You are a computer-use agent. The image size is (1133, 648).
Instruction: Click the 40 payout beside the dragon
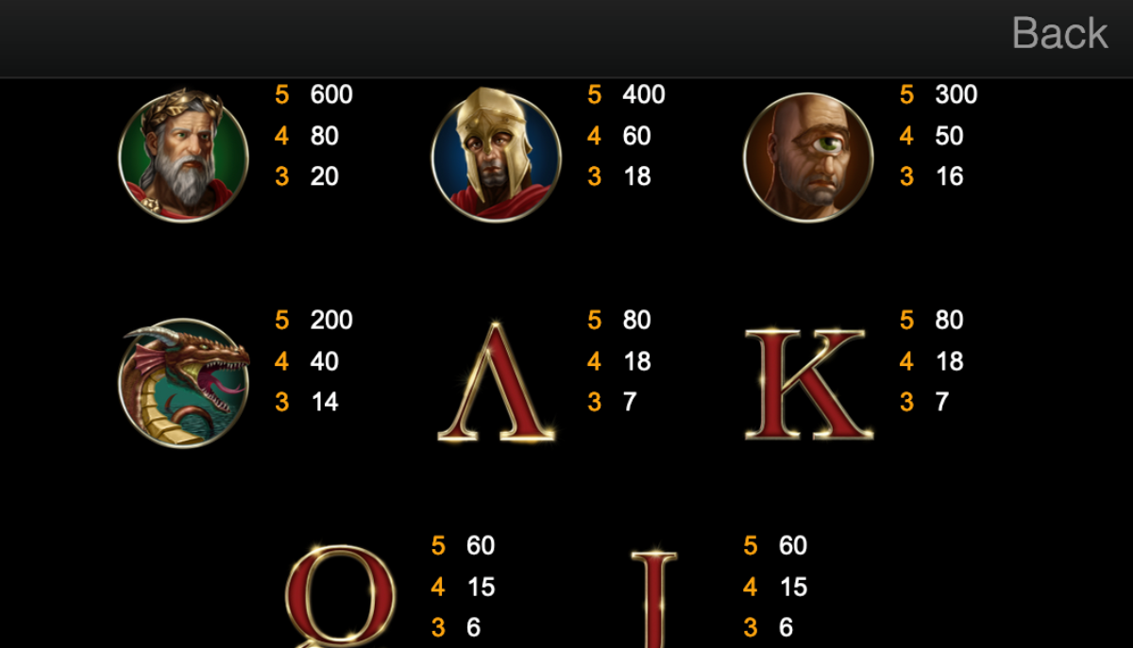325,361
